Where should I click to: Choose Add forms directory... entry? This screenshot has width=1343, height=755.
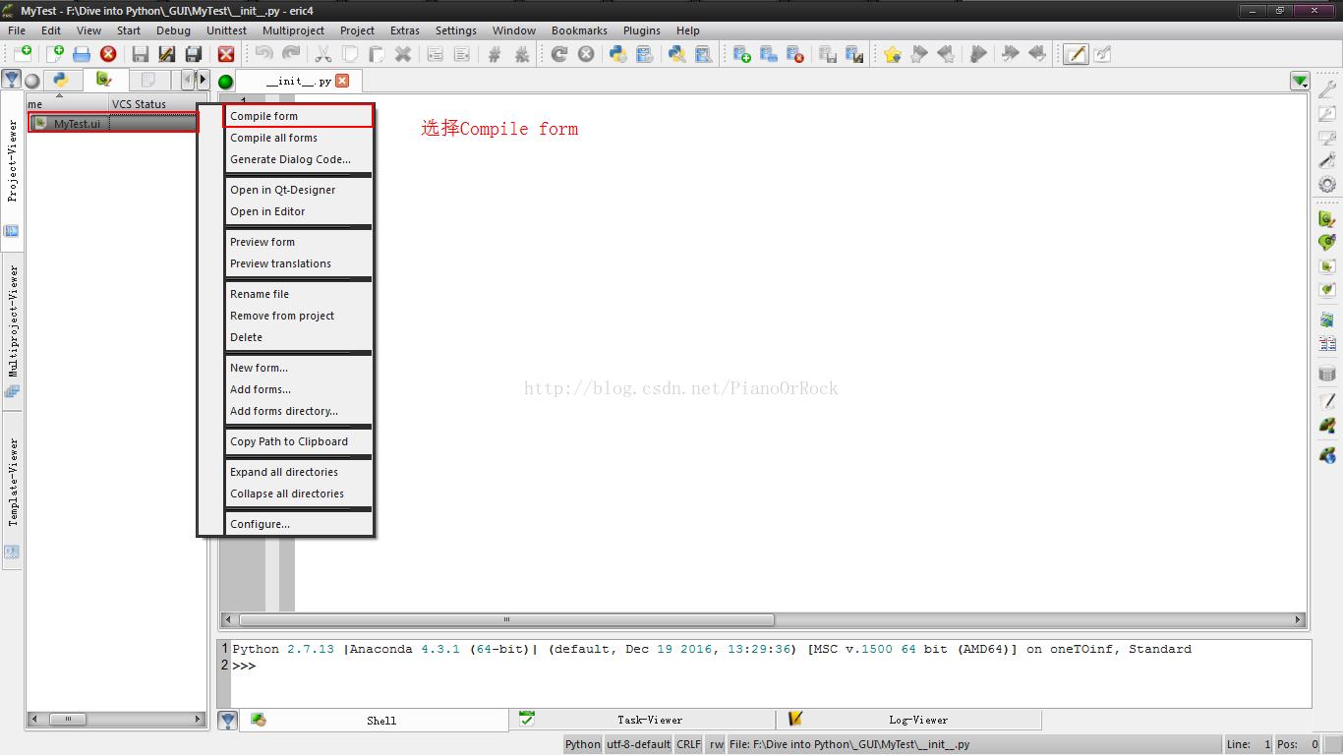[299, 411]
